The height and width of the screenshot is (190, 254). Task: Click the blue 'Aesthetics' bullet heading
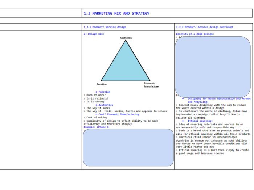[x=105, y=105]
